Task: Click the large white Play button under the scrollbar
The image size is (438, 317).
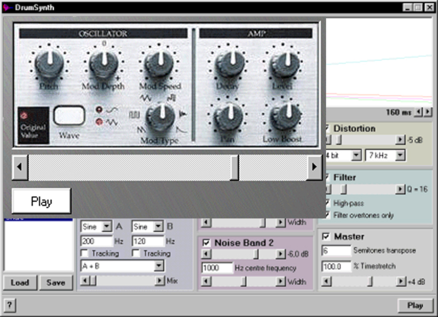Action: (42, 201)
